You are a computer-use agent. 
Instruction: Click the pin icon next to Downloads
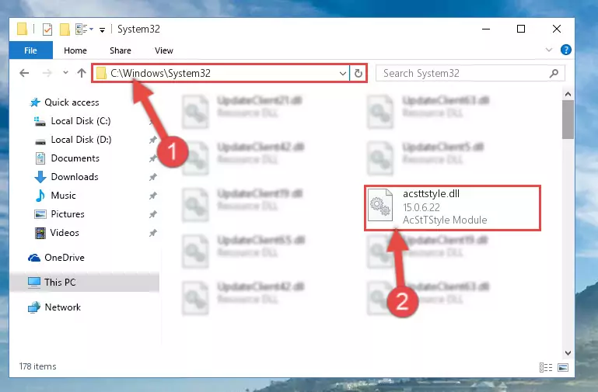(153, 177)
